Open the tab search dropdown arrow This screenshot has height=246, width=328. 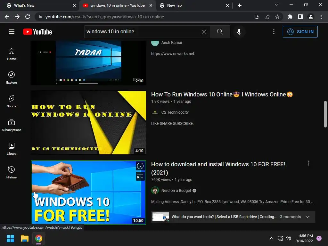pos(276,4)
